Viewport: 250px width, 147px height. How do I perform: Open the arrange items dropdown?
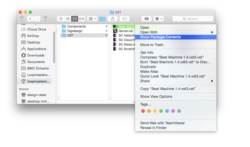coord(92,19)
